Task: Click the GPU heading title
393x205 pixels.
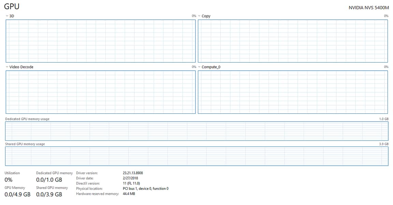Action: point(12,6)
